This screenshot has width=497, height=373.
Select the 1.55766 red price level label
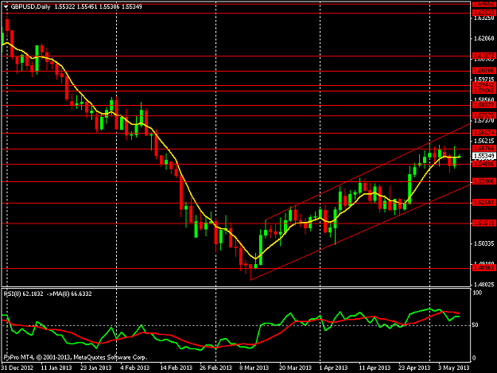pyautogui.click(x=483, y=149)
